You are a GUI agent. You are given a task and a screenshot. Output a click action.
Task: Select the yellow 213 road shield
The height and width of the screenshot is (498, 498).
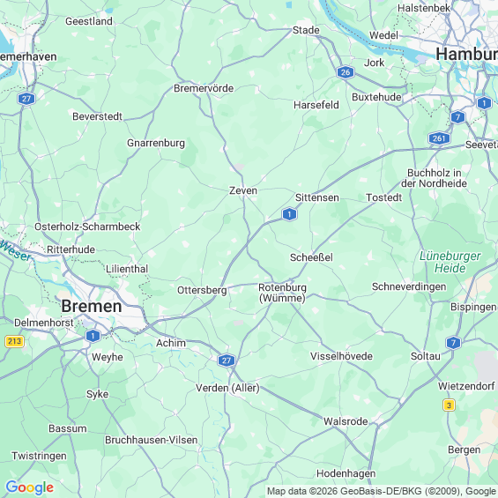click(15, 341)
